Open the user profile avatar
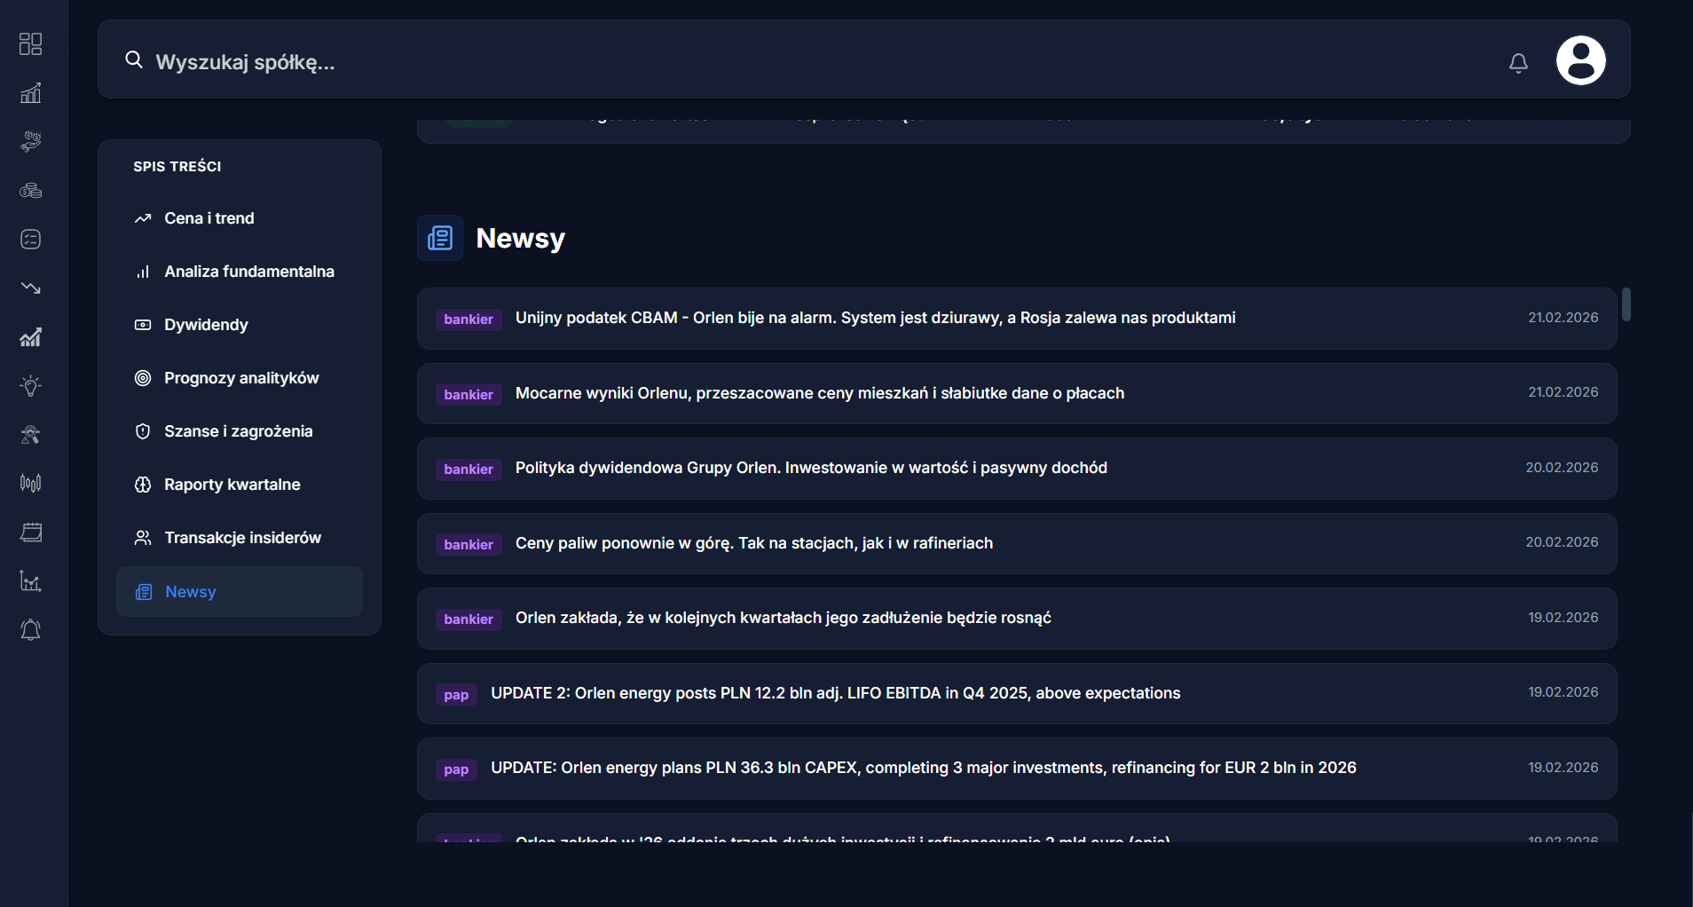The width and height of the screenshot is (1693, 907). click(x=1580, y=60)
